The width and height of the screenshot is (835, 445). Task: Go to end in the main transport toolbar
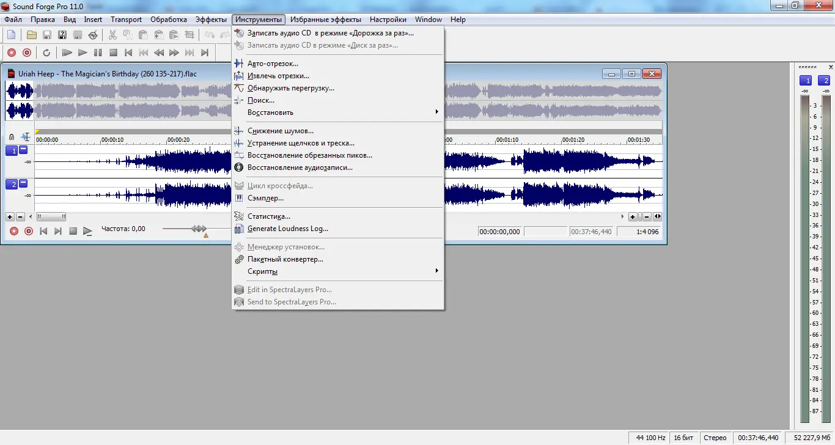tap(205, 53)
